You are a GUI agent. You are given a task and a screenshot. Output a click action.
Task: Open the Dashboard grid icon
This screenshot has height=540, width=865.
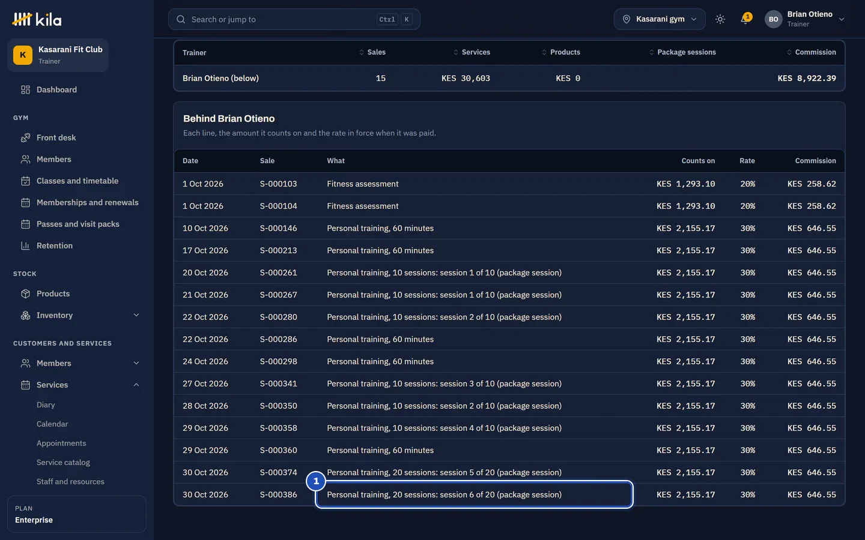(25, 89)
